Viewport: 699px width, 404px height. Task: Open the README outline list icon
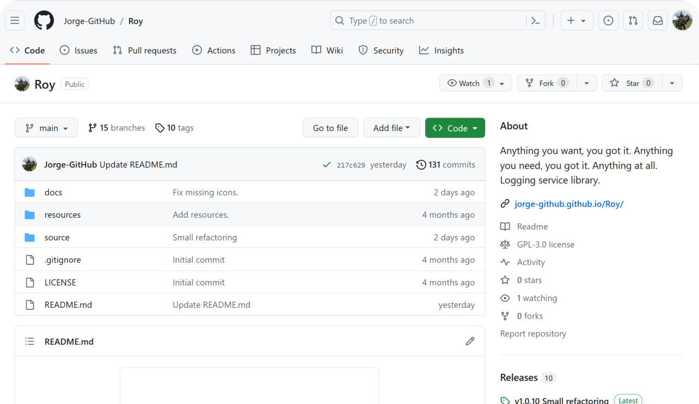(29, 341)
